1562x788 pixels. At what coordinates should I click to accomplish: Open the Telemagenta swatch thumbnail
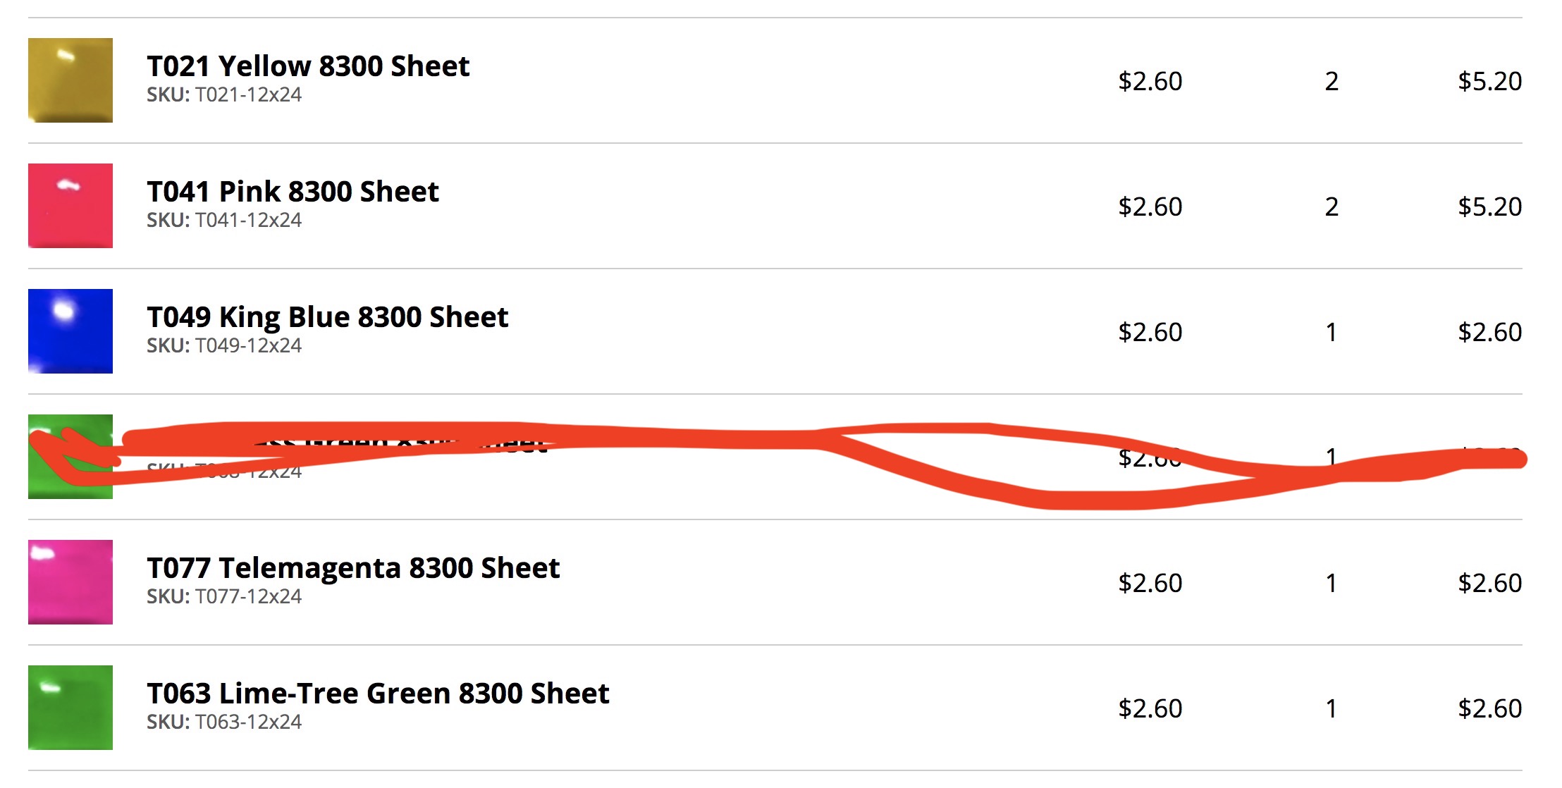(x=70, y=582)
